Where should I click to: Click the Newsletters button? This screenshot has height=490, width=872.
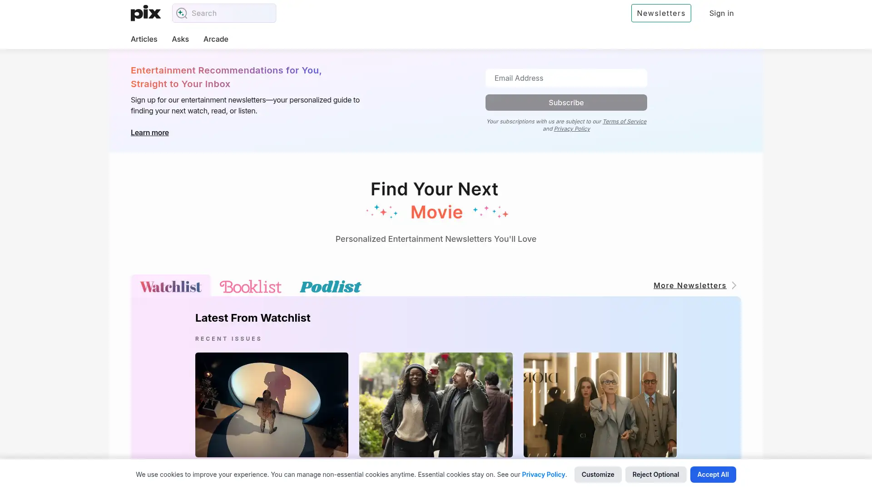pos(661,13)
